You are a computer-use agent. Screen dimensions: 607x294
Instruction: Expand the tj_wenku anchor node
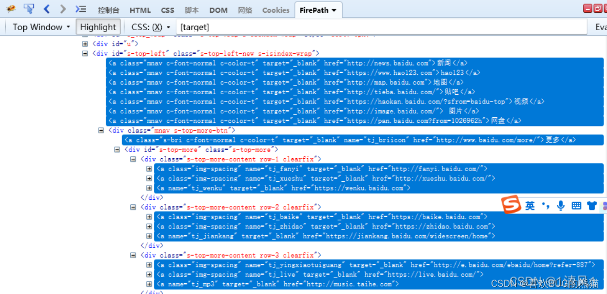(149, 188)
